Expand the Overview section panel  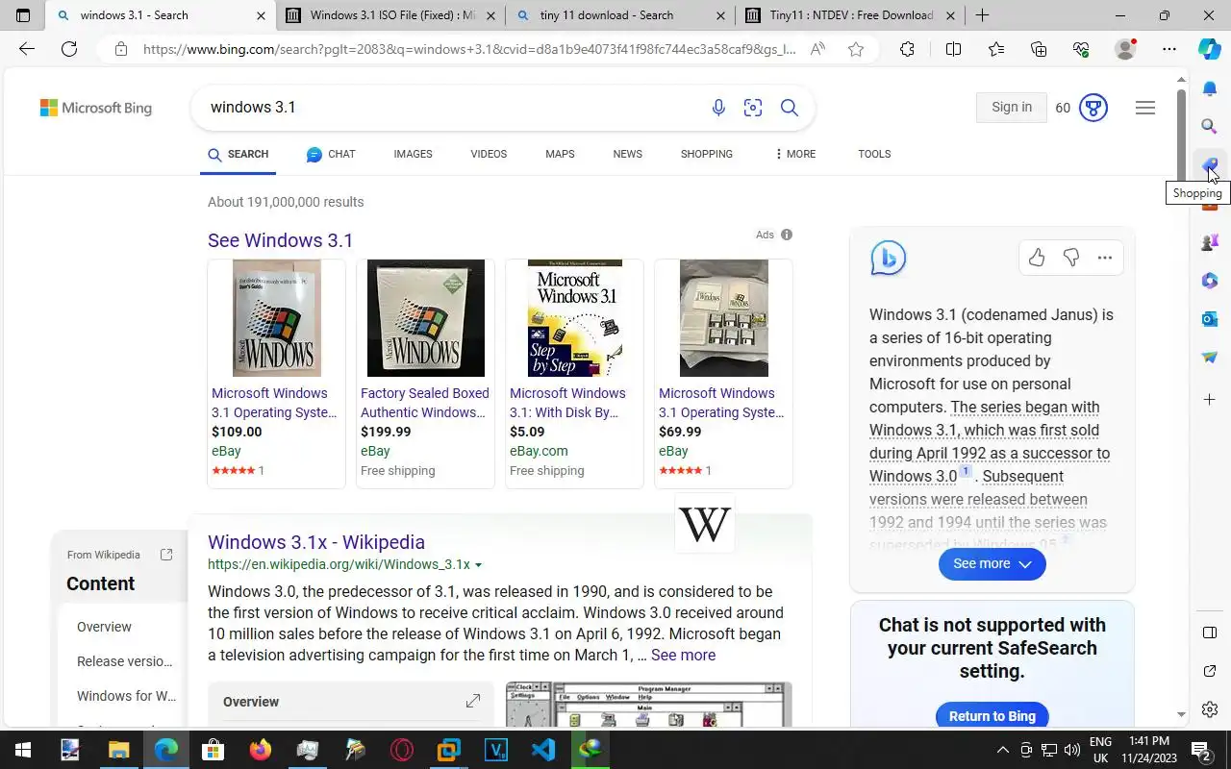coord(472,702)
